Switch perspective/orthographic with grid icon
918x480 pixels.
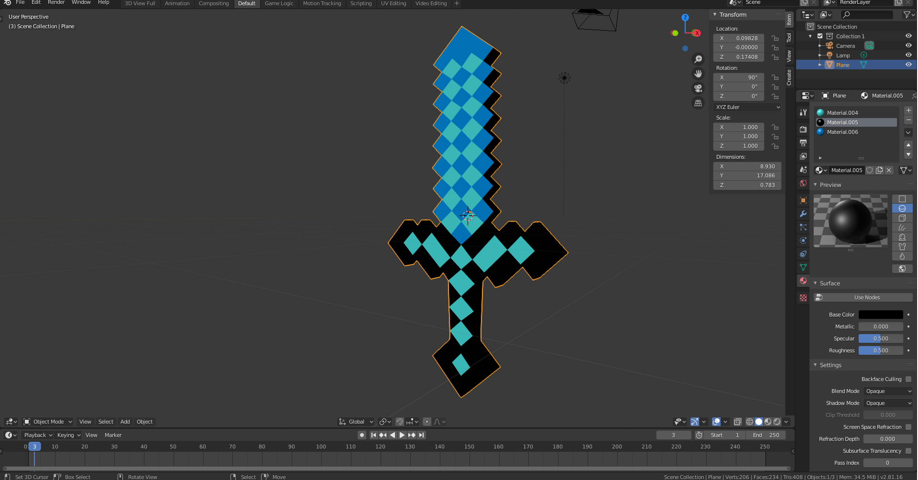(698, 103)
